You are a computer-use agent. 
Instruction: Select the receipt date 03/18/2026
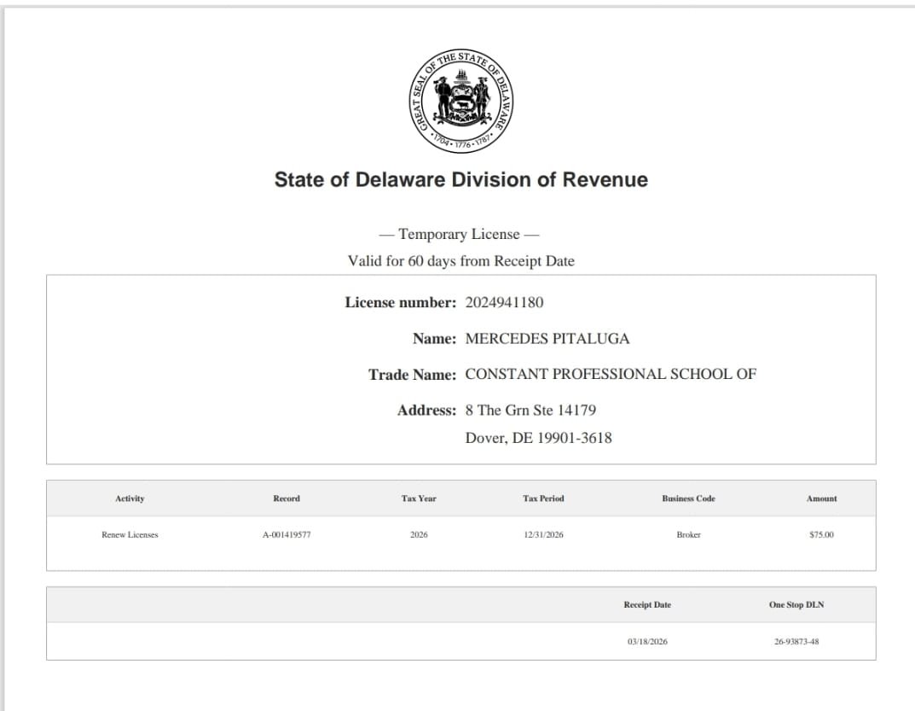point(647,642)
